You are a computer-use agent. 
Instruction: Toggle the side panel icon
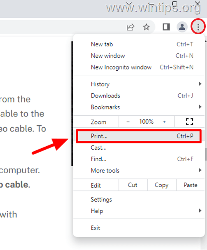coord(166,27)
